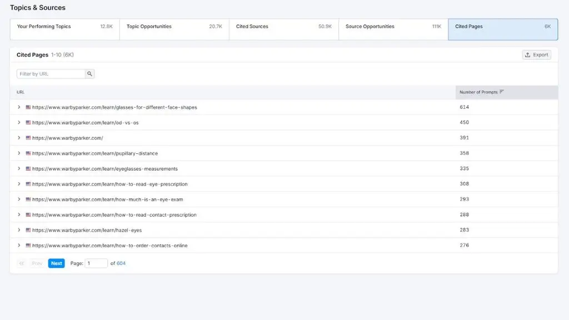Open the Source Opportunities tab
This screenshot has width=569, height=320.
tap(394, 29)
